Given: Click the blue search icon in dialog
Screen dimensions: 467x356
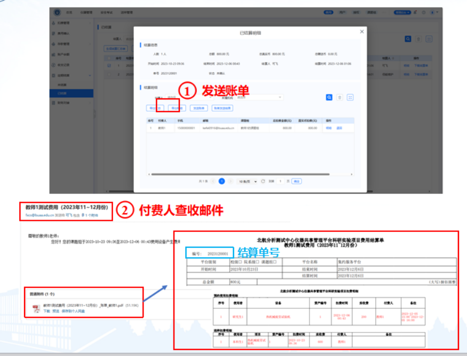Looking at the screenshot, I should click(329, 97).
